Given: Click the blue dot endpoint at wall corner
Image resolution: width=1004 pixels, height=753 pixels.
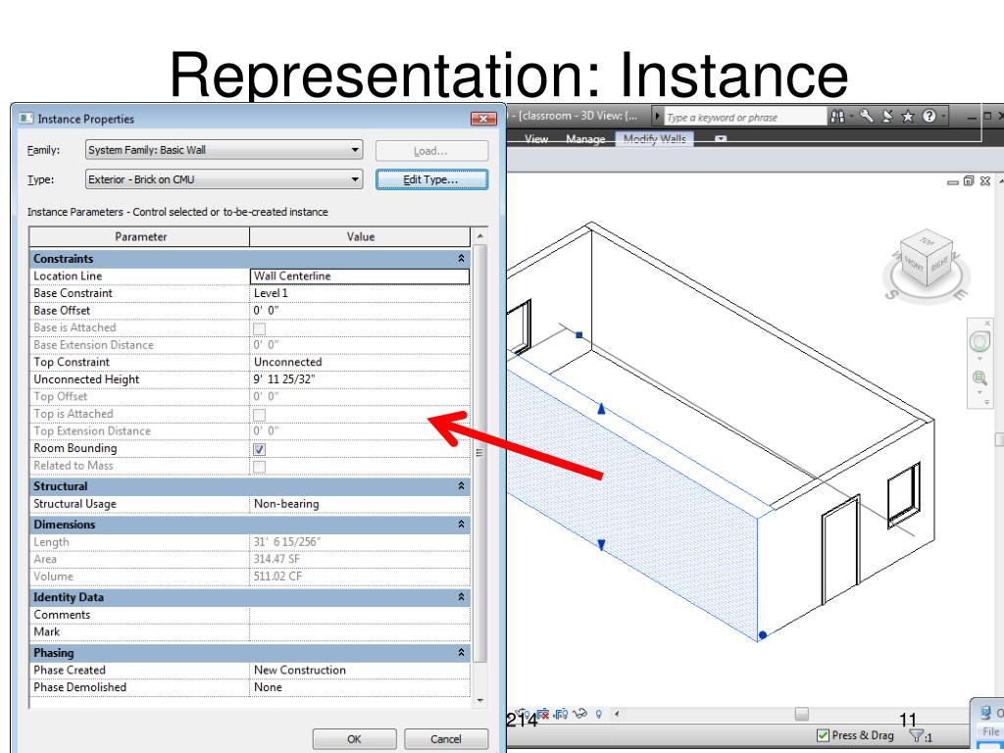Looking at the screenshot, I should pos(763,635).
